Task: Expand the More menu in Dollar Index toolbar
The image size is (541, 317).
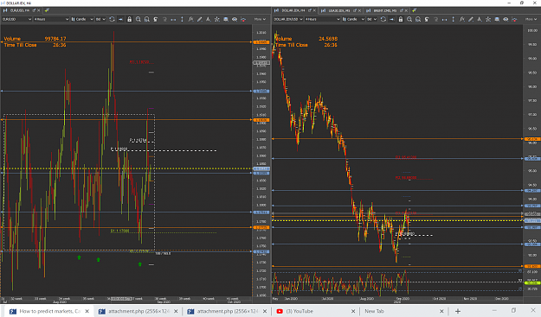Action: (531, 19)
